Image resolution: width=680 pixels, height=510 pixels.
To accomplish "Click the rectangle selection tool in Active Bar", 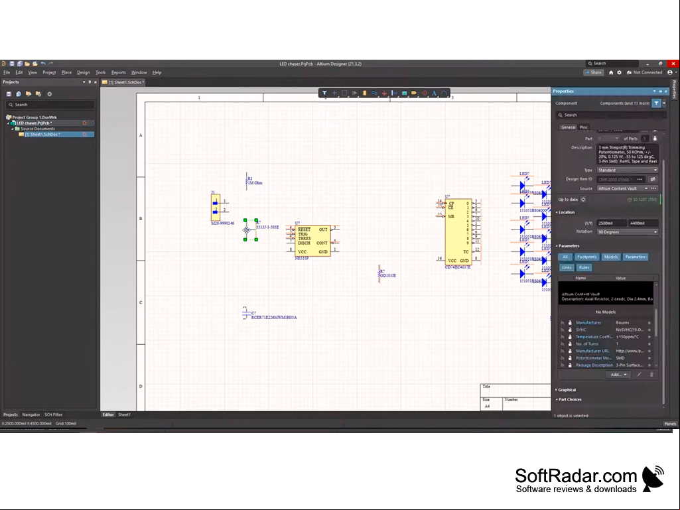I will (344, 93).
